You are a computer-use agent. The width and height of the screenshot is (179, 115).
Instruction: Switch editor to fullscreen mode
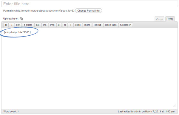point(126,25)
